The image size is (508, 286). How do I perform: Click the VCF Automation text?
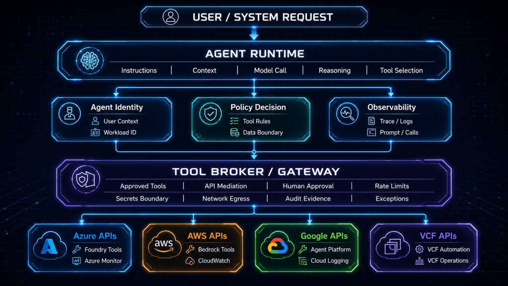pos(448,249)
